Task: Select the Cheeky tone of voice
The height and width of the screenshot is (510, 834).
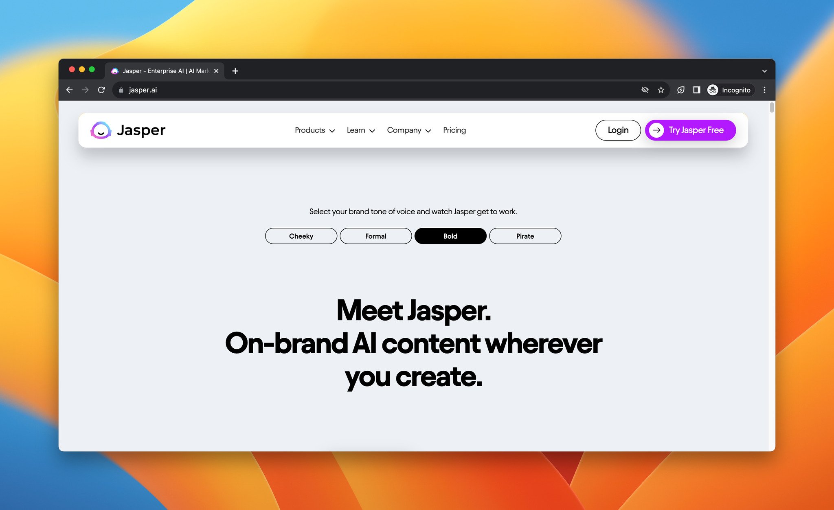Action: [x=301, y=235]
